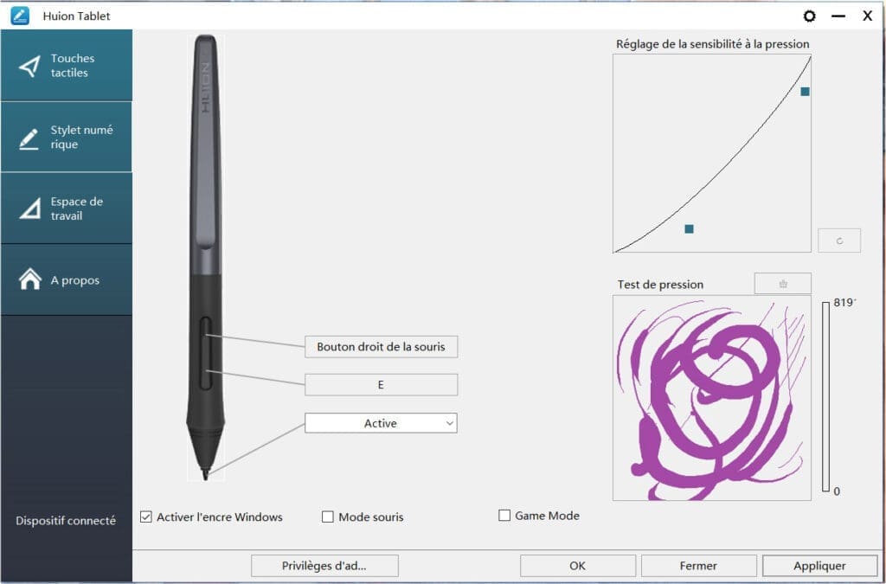Click the Appliquer button
This screenshot has height=584, width=886.
[820, 565]
